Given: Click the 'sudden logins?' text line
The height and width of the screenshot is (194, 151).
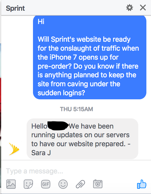Looking at the screenshot, I should pos(61,93).
